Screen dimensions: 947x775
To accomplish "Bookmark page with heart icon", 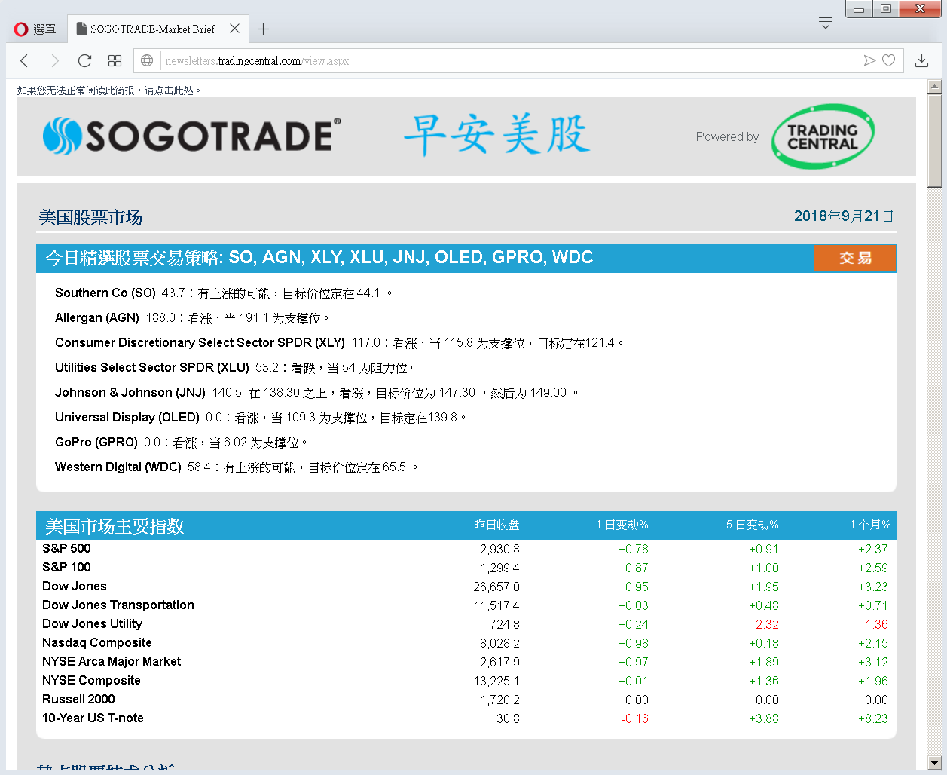I will tap(889, 60).
